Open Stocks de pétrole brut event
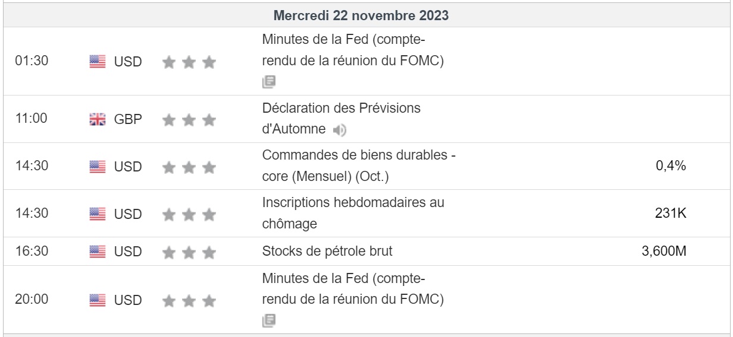This screenshot has height=337, width=733. coord(327,252)
